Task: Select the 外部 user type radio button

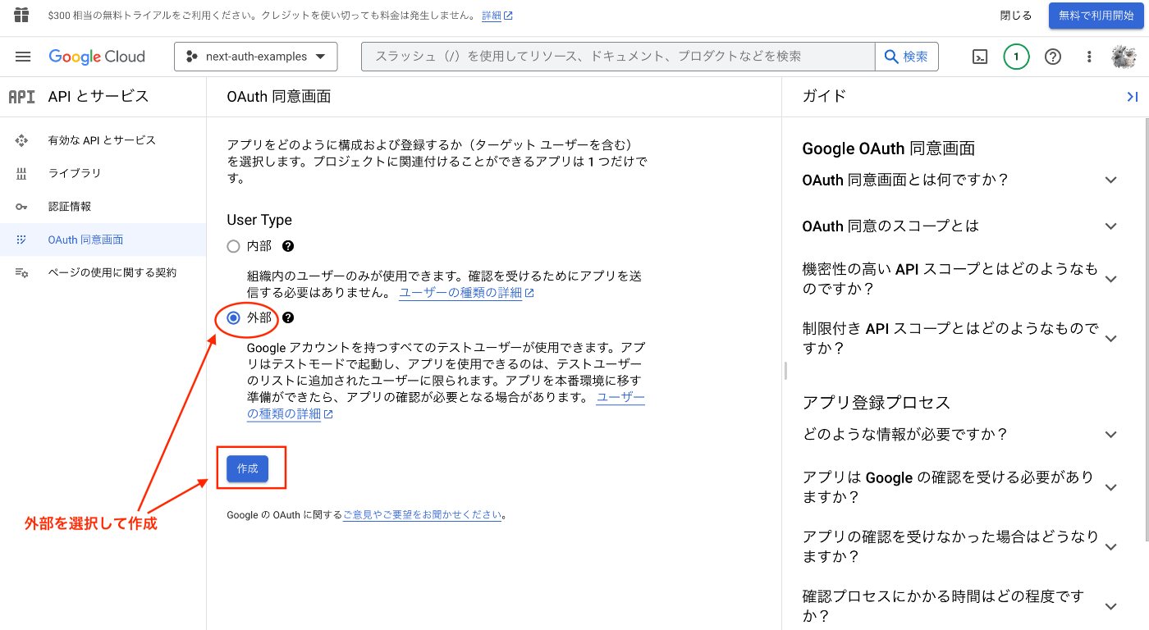Action: (234, 317)
